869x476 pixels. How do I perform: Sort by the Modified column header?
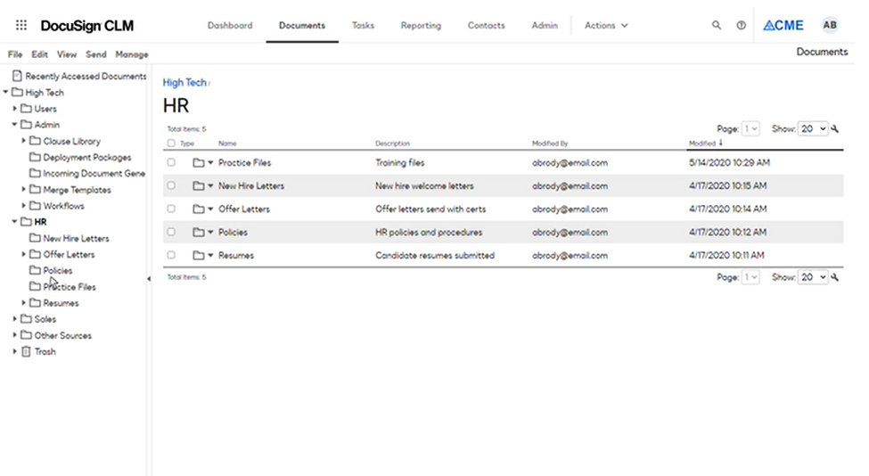tap(702, 144)
